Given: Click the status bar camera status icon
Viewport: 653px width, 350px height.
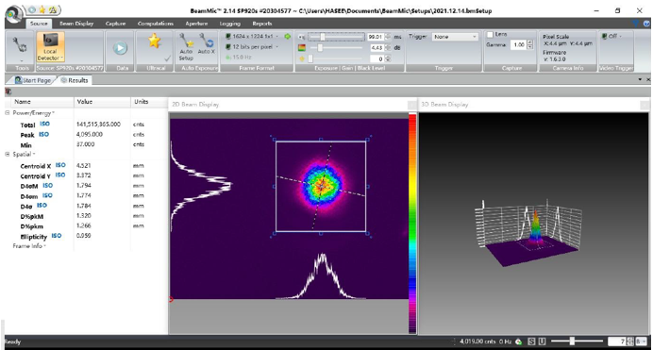Looking at the screenshot, I should coord(518,342).
